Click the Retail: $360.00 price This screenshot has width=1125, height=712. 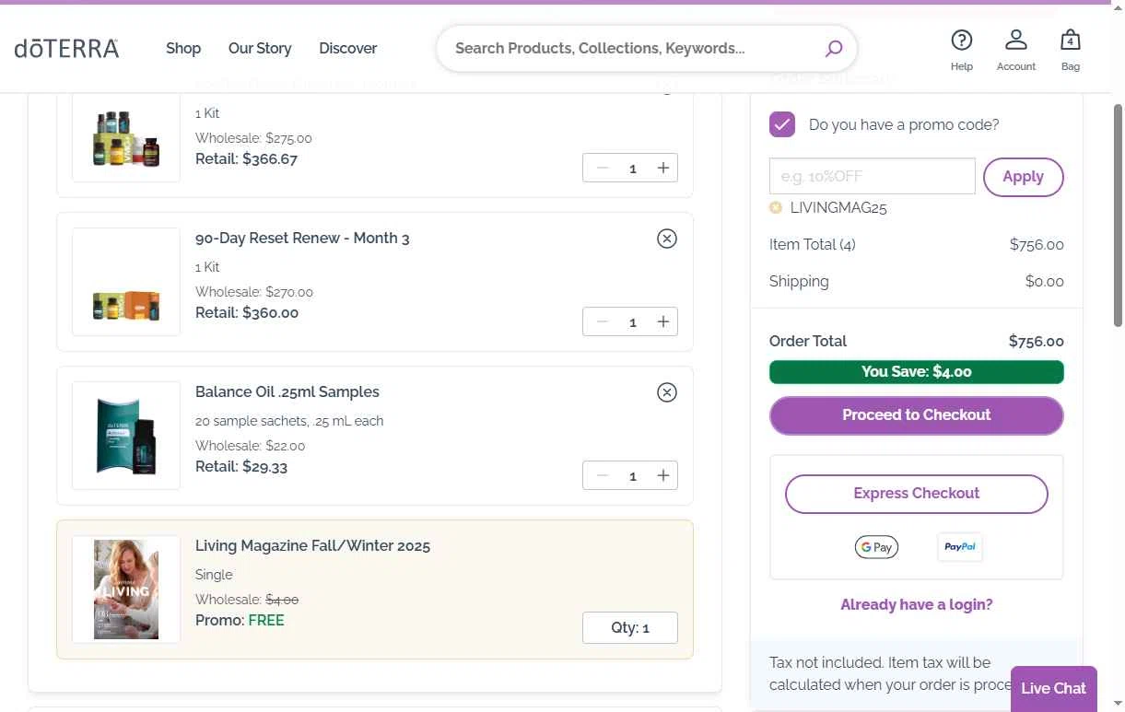[x=247, y=313]
